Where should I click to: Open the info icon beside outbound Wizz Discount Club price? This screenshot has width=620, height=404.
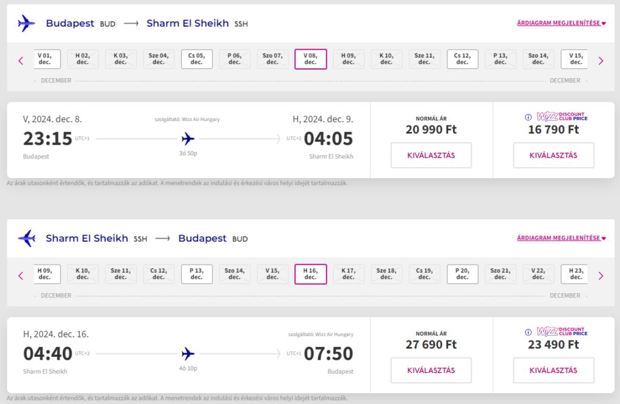528,117
